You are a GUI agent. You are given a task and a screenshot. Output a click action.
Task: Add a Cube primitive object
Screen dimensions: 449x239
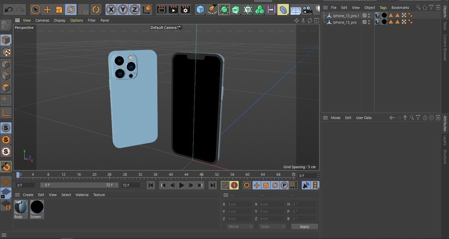200,10
